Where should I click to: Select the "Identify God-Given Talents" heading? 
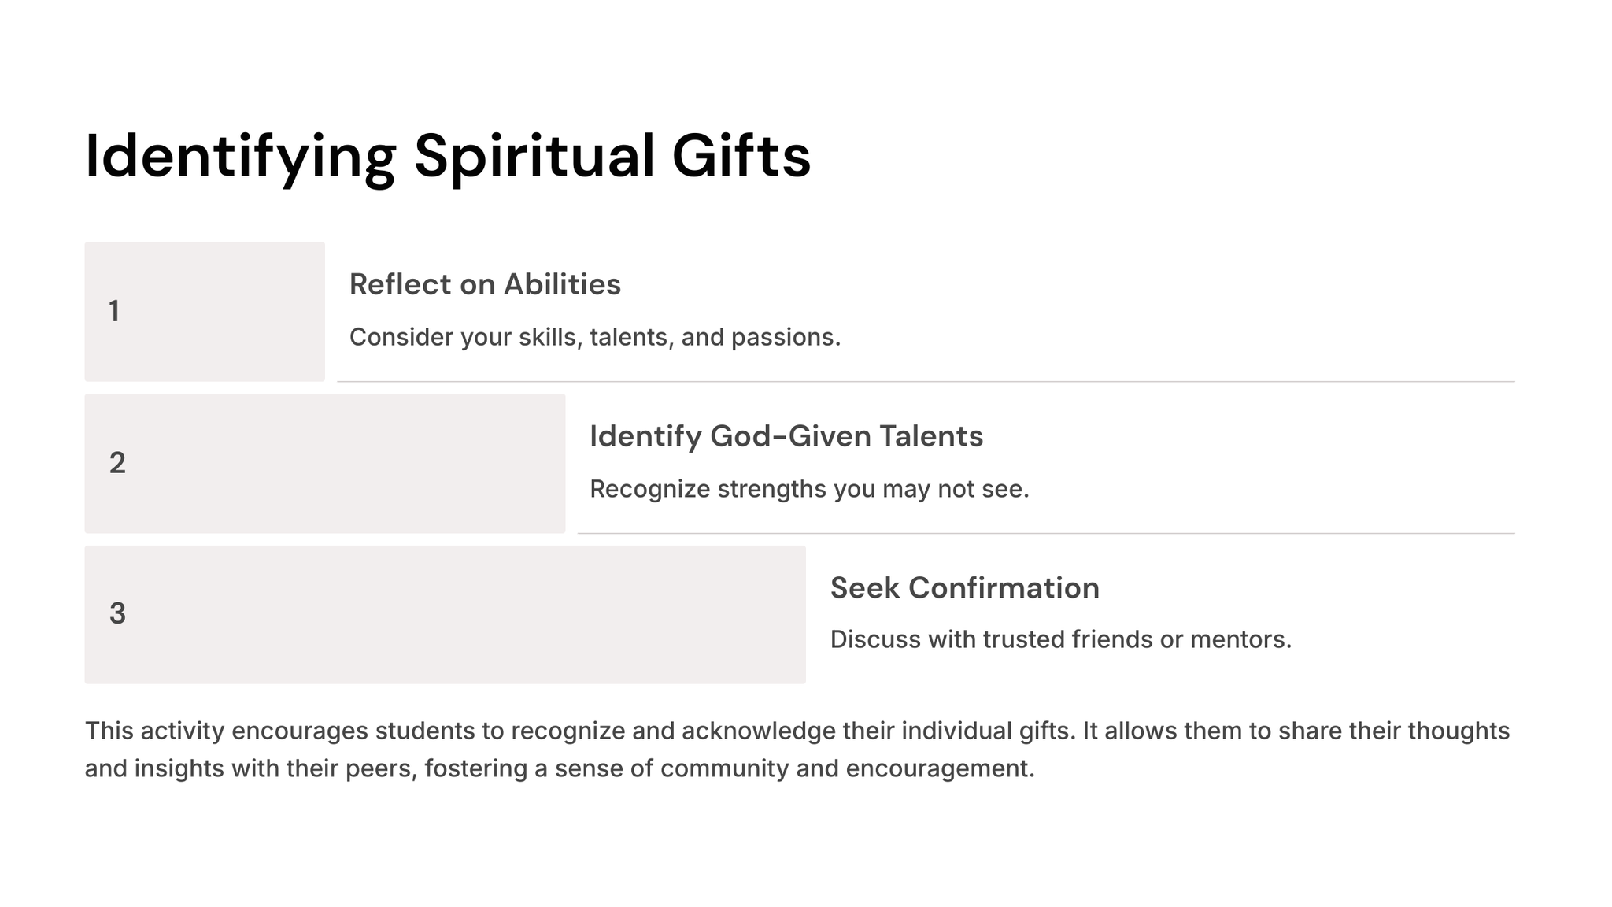pos(786,436)
